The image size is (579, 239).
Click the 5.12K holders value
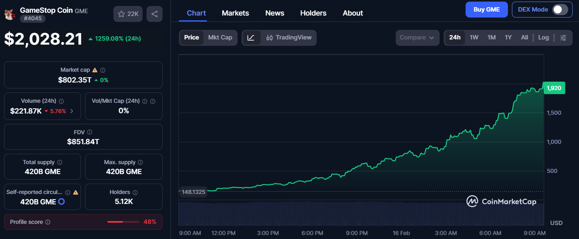(x=124, y=202)
